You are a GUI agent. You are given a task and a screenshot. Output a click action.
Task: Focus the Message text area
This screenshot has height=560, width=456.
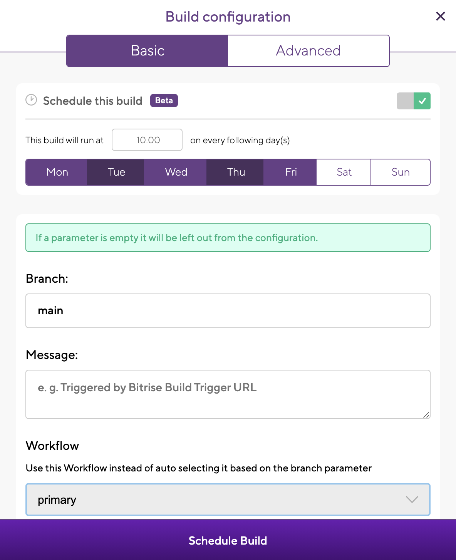coord(228,394)
